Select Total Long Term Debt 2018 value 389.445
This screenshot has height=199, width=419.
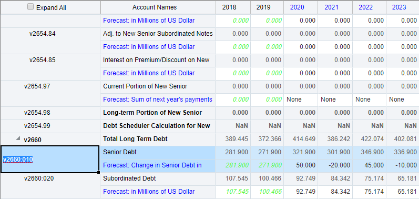pos(237,139)
